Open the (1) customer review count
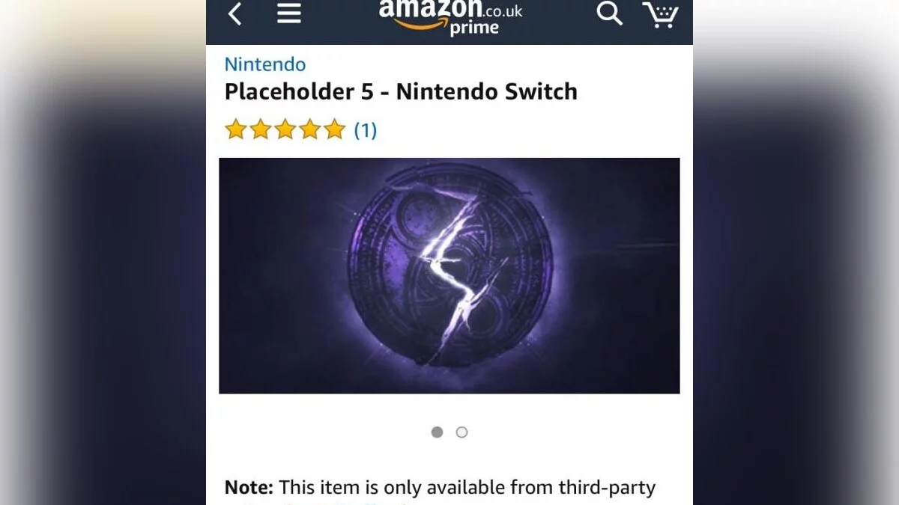Screen dimensions: 899x505 tap(365, 130)
